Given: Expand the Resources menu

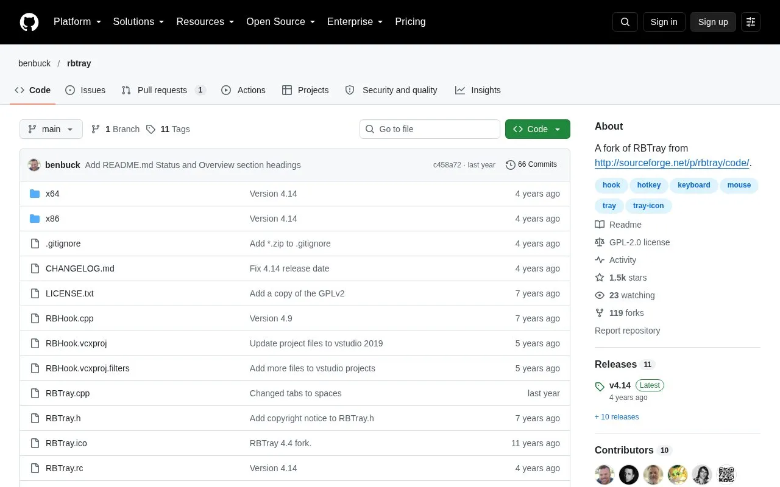Looking at the screenshot, I should click(x=205, y=22).
